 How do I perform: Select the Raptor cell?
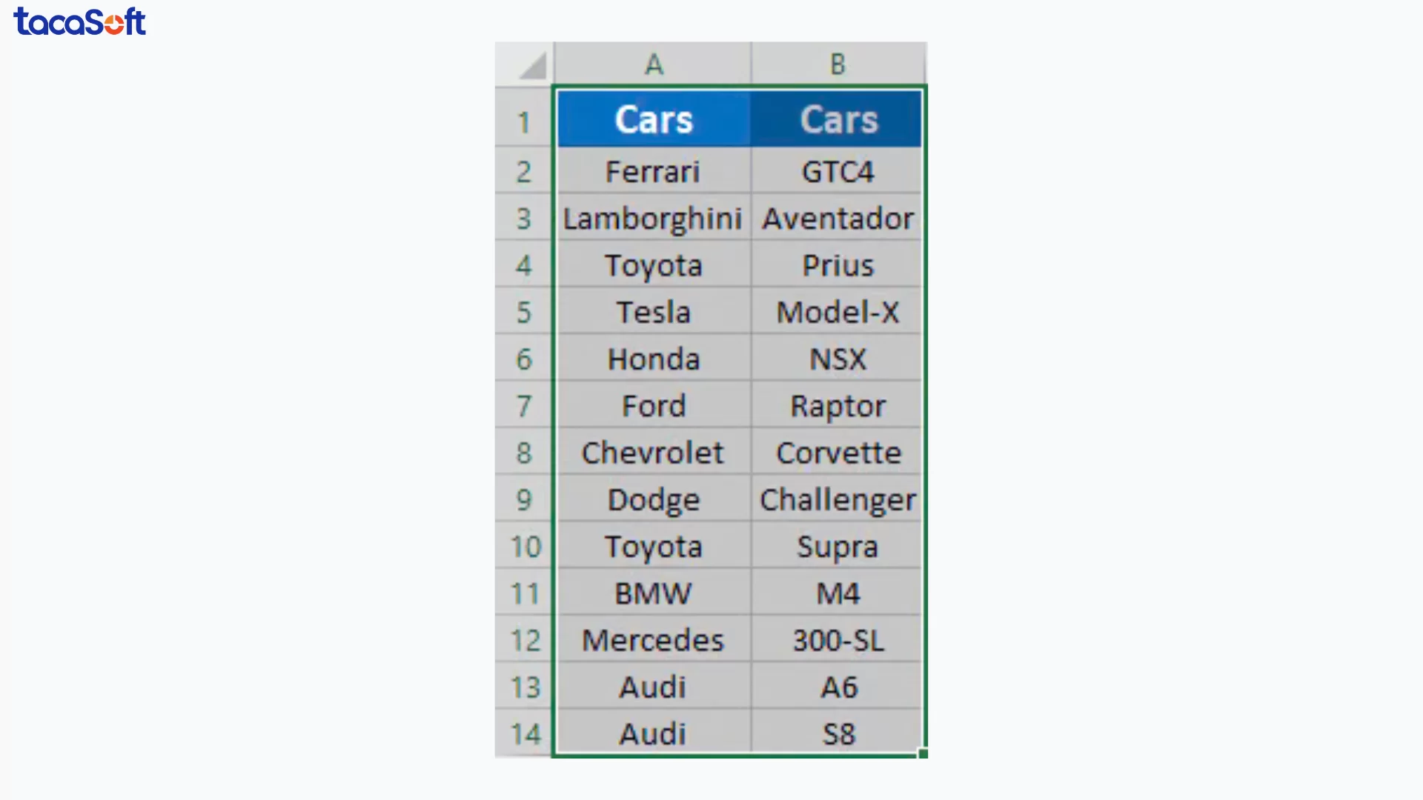coord(837,405)
